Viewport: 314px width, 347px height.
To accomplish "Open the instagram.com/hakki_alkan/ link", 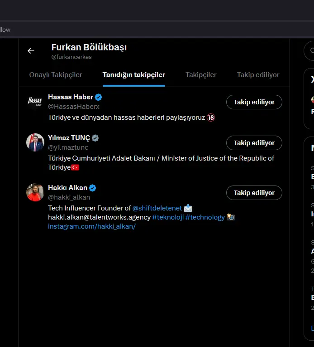I will click(92, 226).
